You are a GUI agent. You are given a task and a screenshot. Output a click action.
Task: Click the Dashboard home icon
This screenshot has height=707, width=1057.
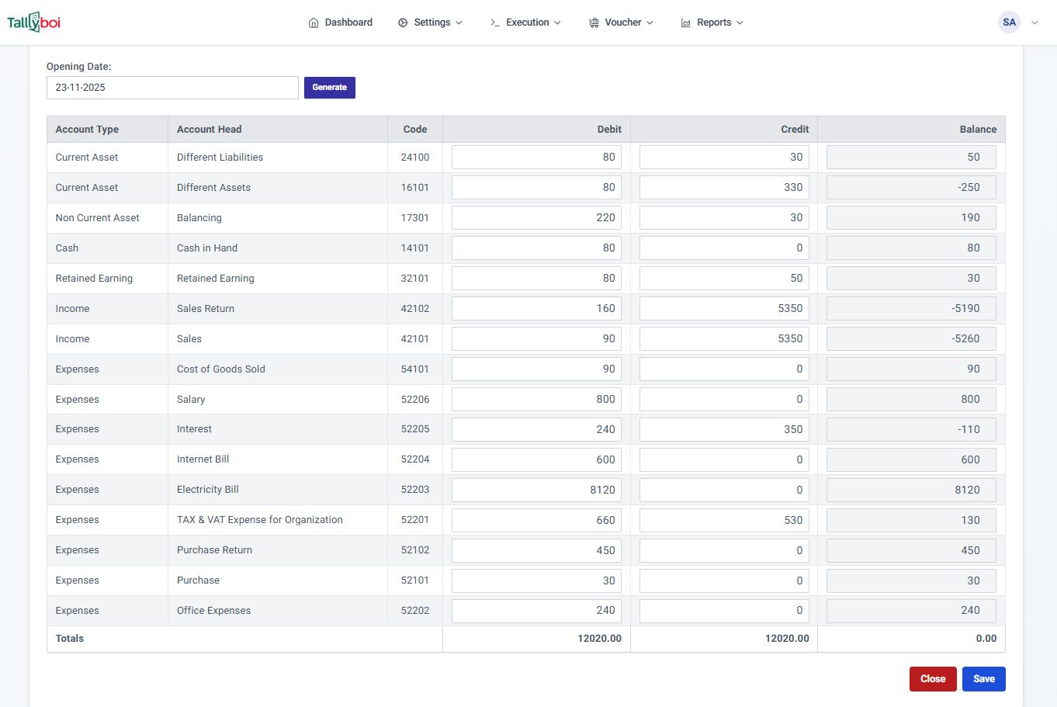[x=314, y=23]
